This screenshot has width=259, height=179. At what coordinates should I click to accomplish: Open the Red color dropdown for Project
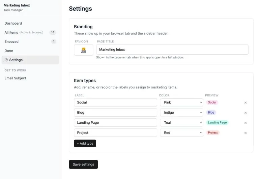[181, 132]
